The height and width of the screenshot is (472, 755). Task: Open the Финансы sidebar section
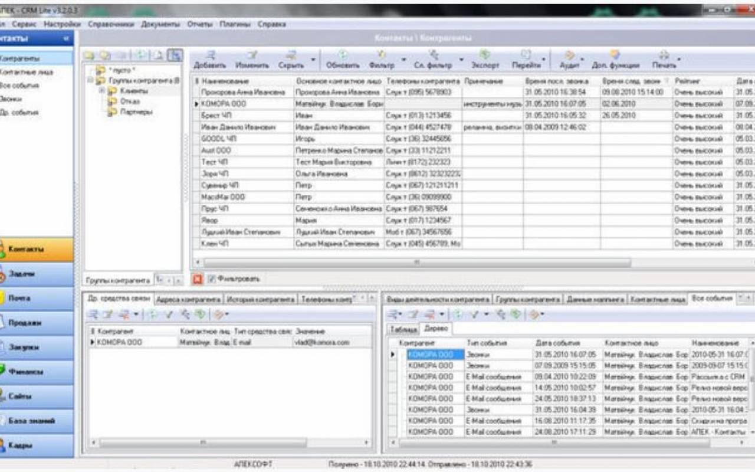coord(37,372)
